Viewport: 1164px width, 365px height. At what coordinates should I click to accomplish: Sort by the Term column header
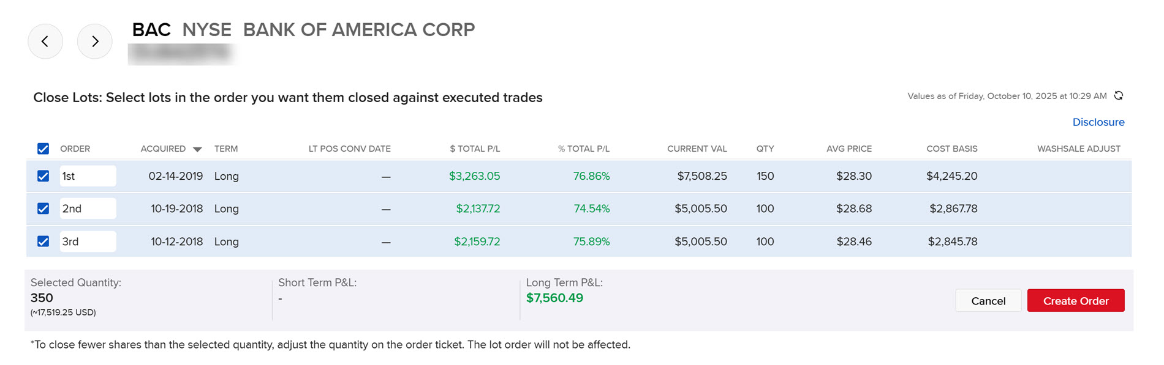coord(226,149)
